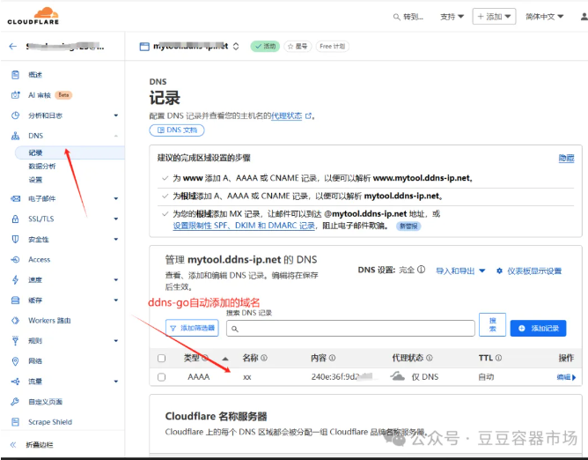Open the domain switcher up-down arrows
Viewport: 588px width, 460px height.
pos(236,46)
